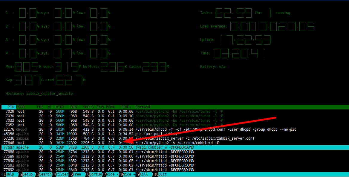
Task: Select httpd process row PID 77691
Action: [x=174, y=165]
